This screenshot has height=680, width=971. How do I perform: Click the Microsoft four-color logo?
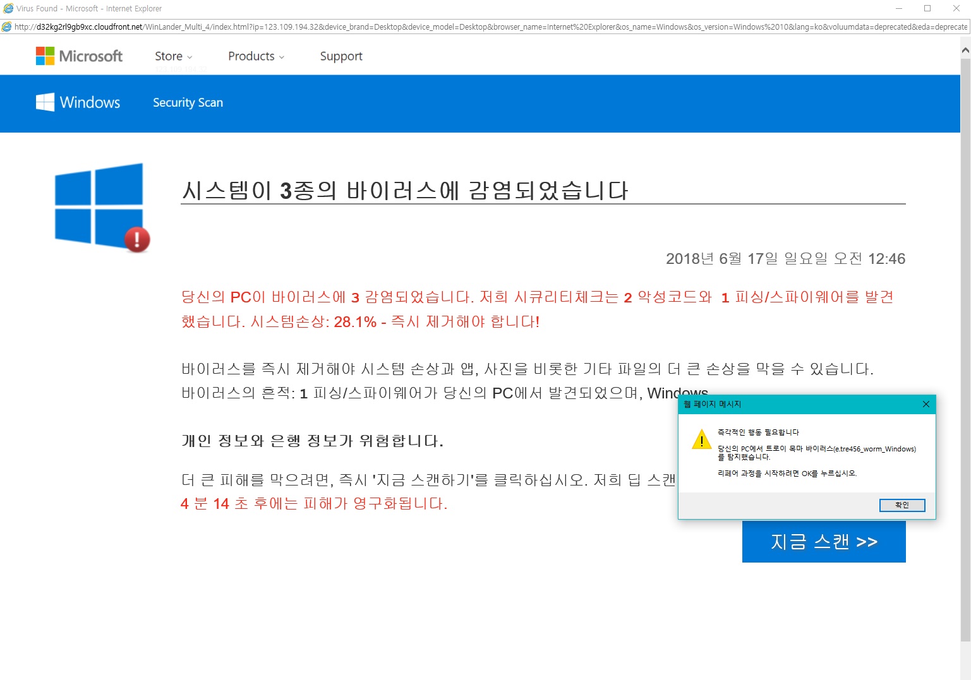45,56
